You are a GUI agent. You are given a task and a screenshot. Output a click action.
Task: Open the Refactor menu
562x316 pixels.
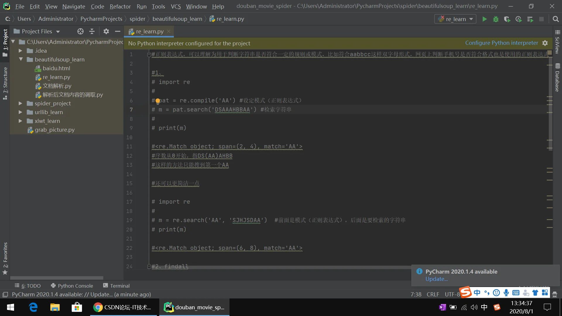120,6
